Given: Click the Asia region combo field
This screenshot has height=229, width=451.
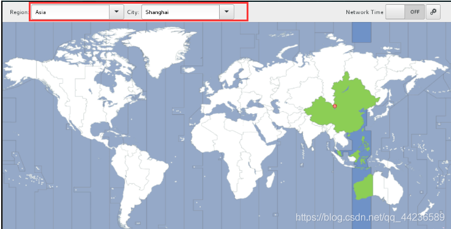Looking at the screenshot, I should tap(70, 12).
